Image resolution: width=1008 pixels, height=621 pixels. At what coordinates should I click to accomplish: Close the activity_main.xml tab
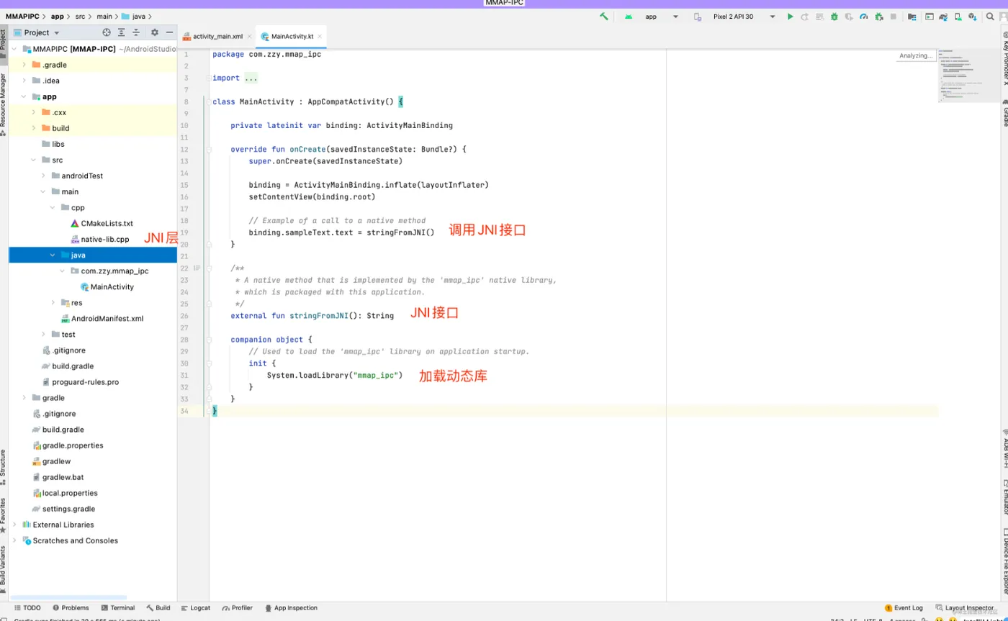pyautogui.click(x=250, y=36)
